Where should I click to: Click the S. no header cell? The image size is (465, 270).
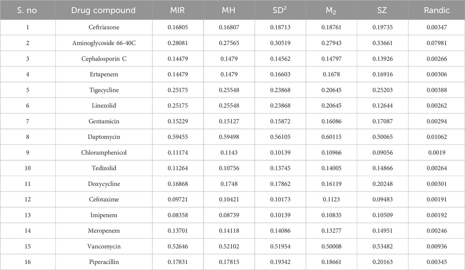pos(28,10)
